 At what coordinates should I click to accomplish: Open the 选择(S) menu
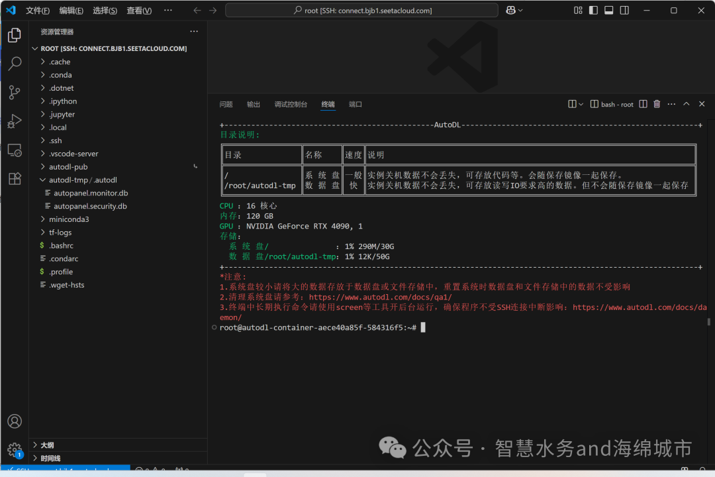pyautogui.click(x=105, y=11)
